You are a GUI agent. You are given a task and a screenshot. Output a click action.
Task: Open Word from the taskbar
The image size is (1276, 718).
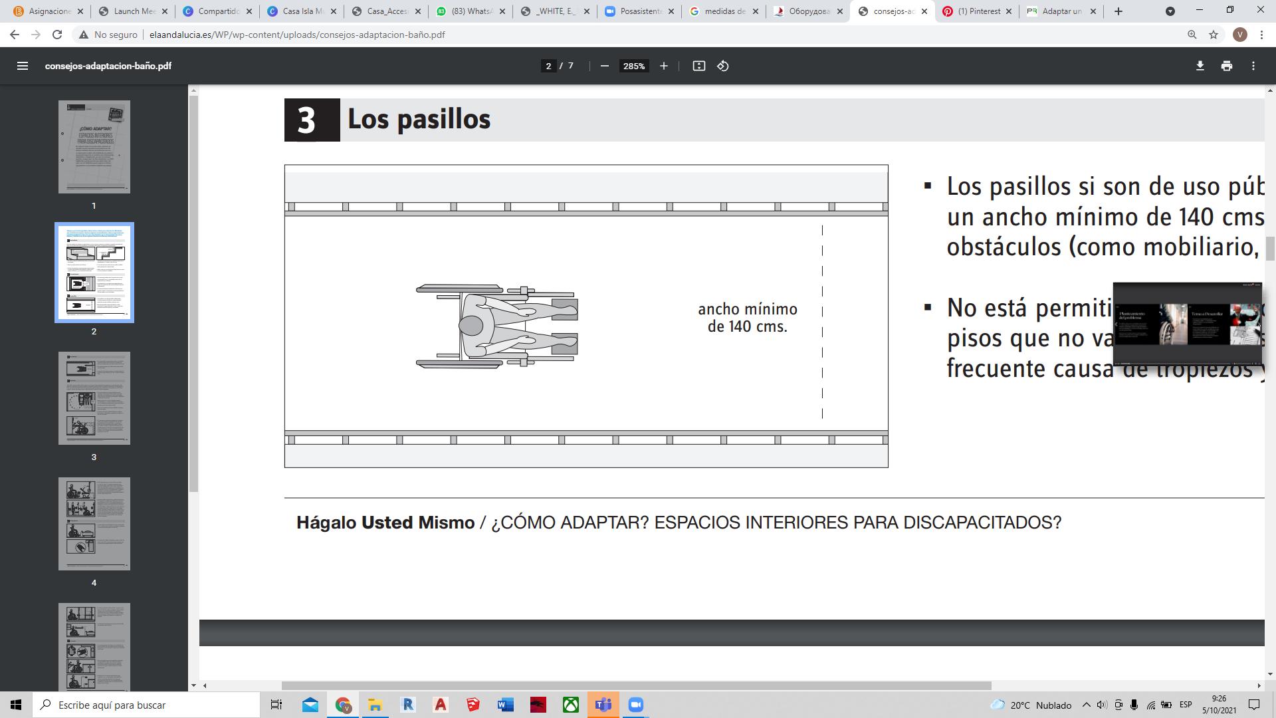[x=506, y=705]
